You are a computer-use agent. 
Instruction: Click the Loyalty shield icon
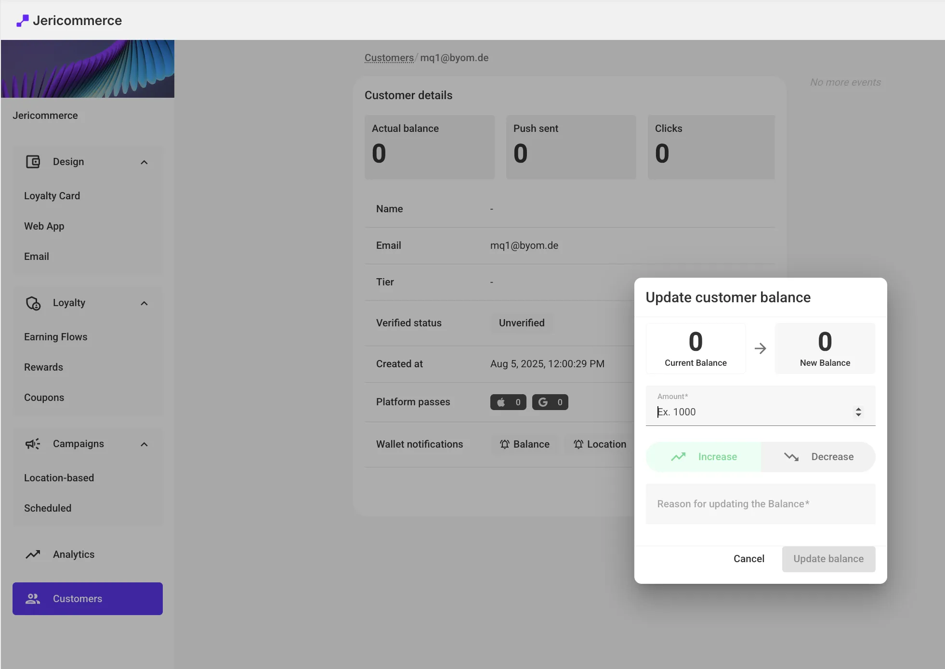pyautogui.click(x=33, y=303)
